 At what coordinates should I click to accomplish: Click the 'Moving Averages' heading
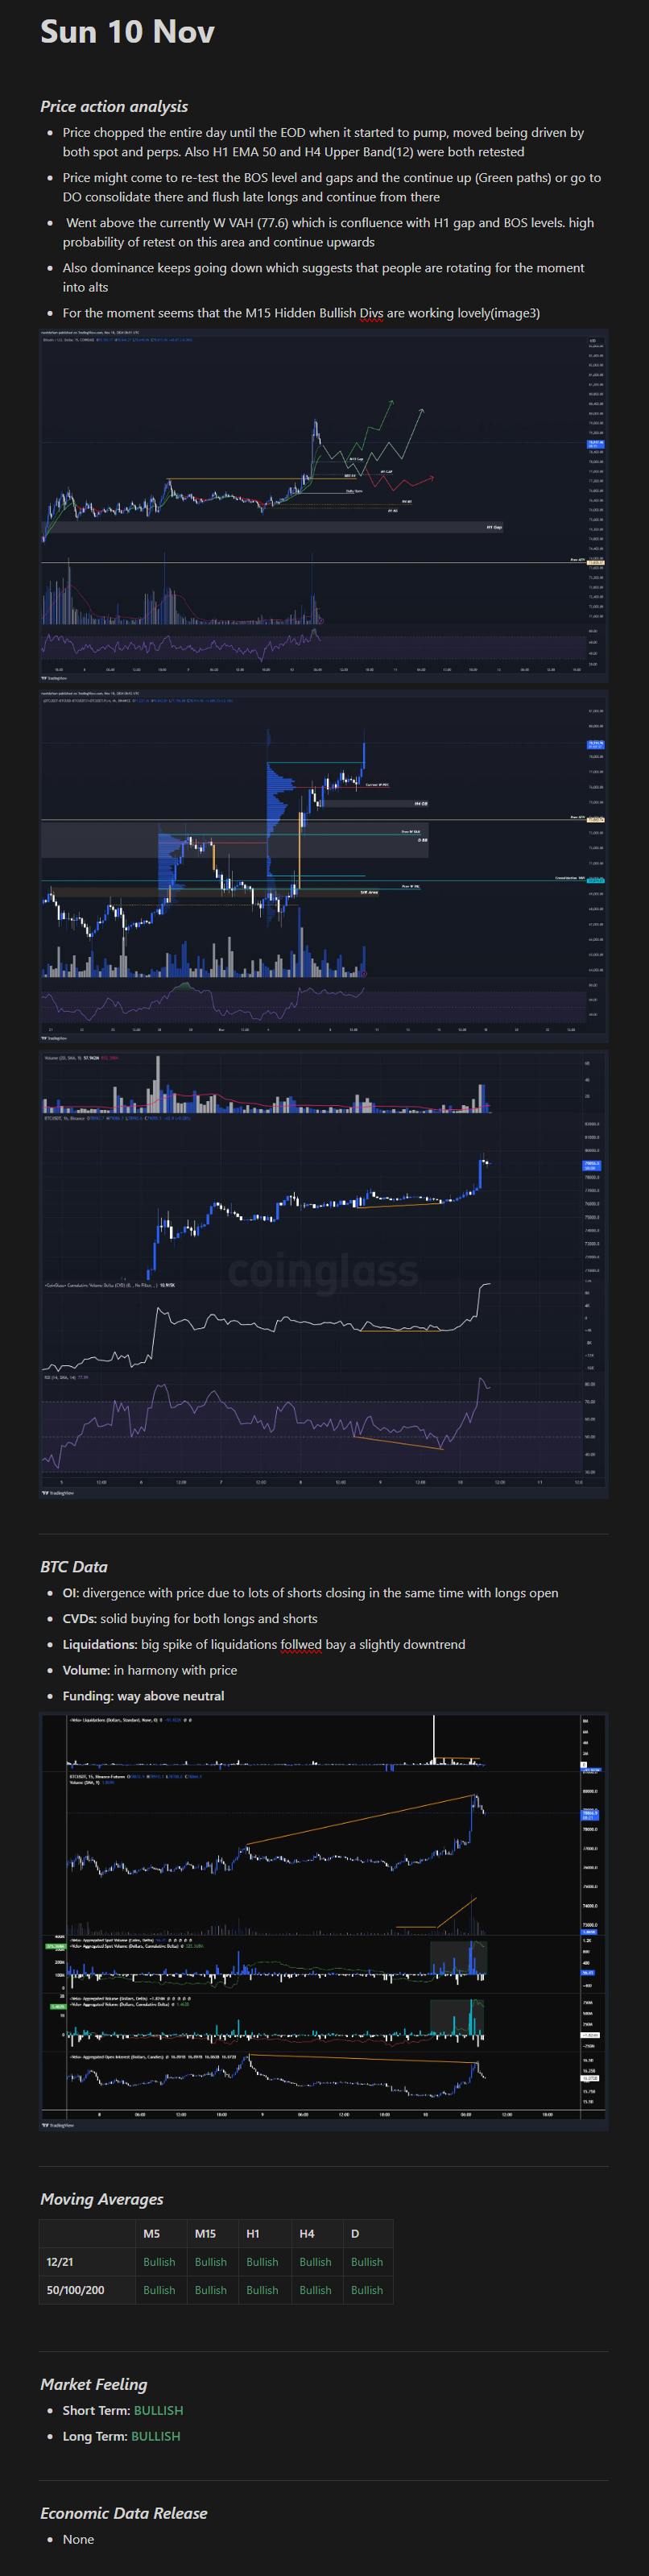tap(102, 2198)
